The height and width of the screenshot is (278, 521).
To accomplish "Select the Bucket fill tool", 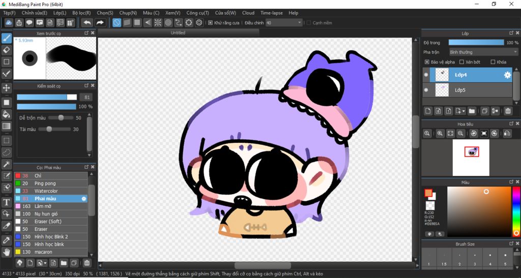I will point(6,114).
